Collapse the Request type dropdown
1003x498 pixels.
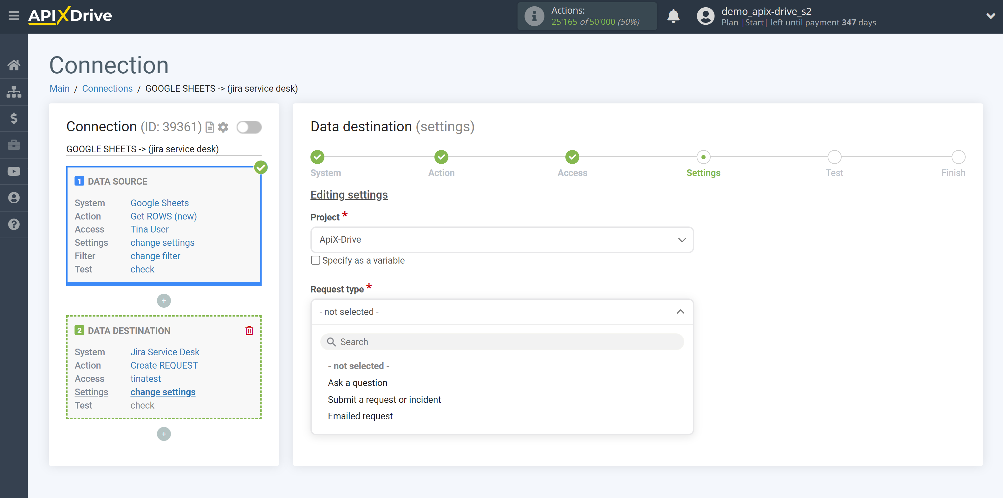(502, 312)
